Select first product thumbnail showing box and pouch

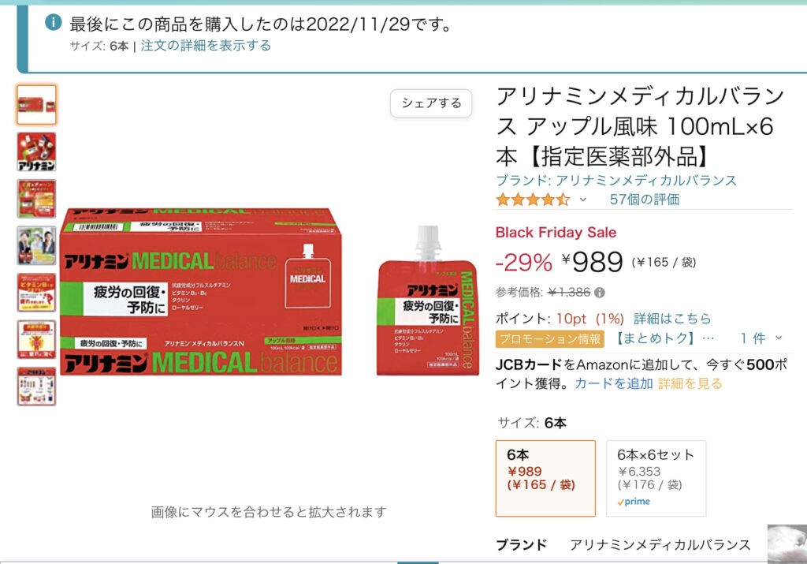[x=36, y=105]
